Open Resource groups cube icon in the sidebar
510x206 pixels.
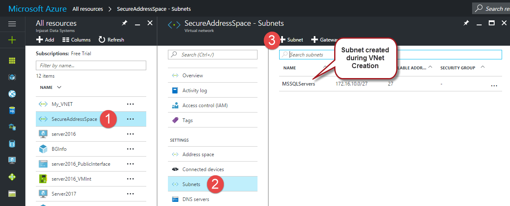12,77
